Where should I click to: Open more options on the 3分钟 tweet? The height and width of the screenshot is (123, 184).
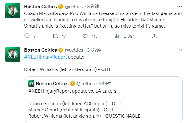pyautogui.click(x=180, y=7)
